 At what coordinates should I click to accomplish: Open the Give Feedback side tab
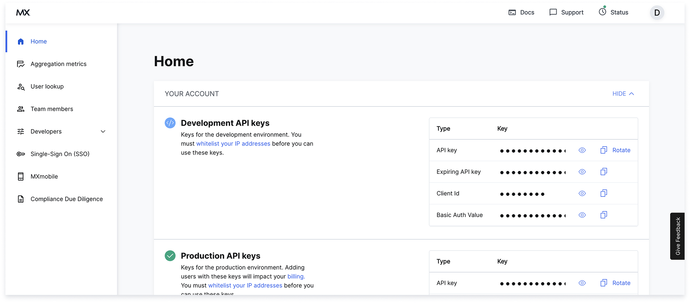[677, 236]
